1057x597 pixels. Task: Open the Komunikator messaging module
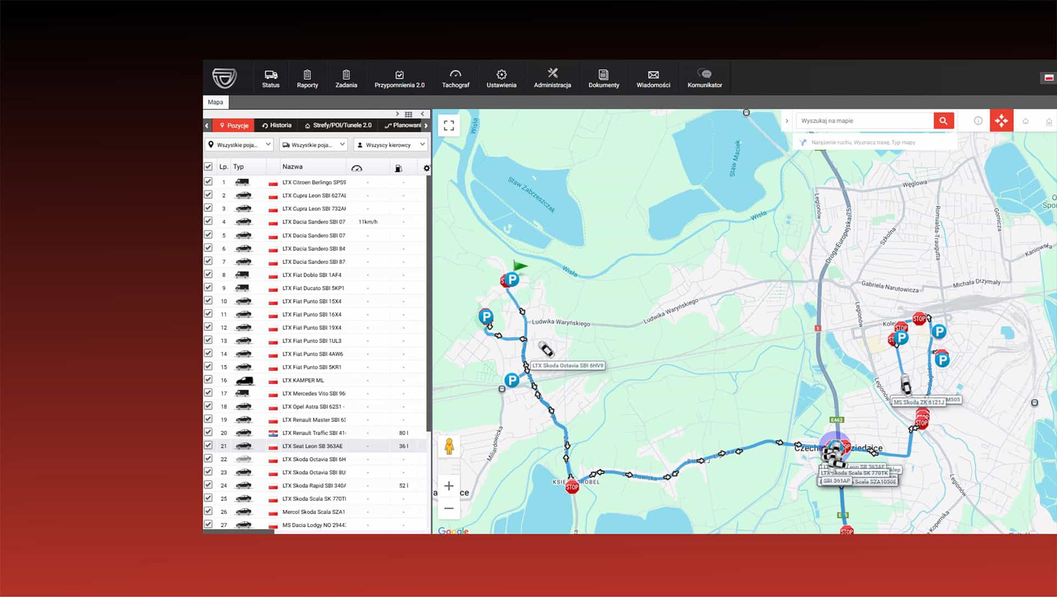click(705, 78)
